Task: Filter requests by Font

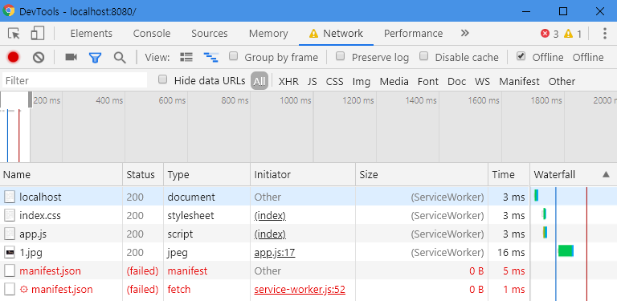Action: 428,82
